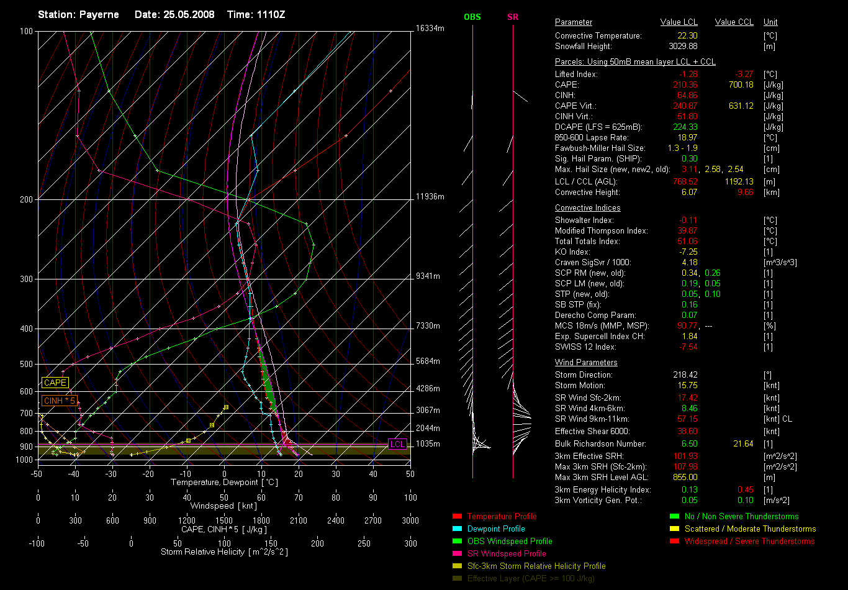Click the yellow CAPE label box
This screenshot has height=590, width=848.
[x=55, y=383]
